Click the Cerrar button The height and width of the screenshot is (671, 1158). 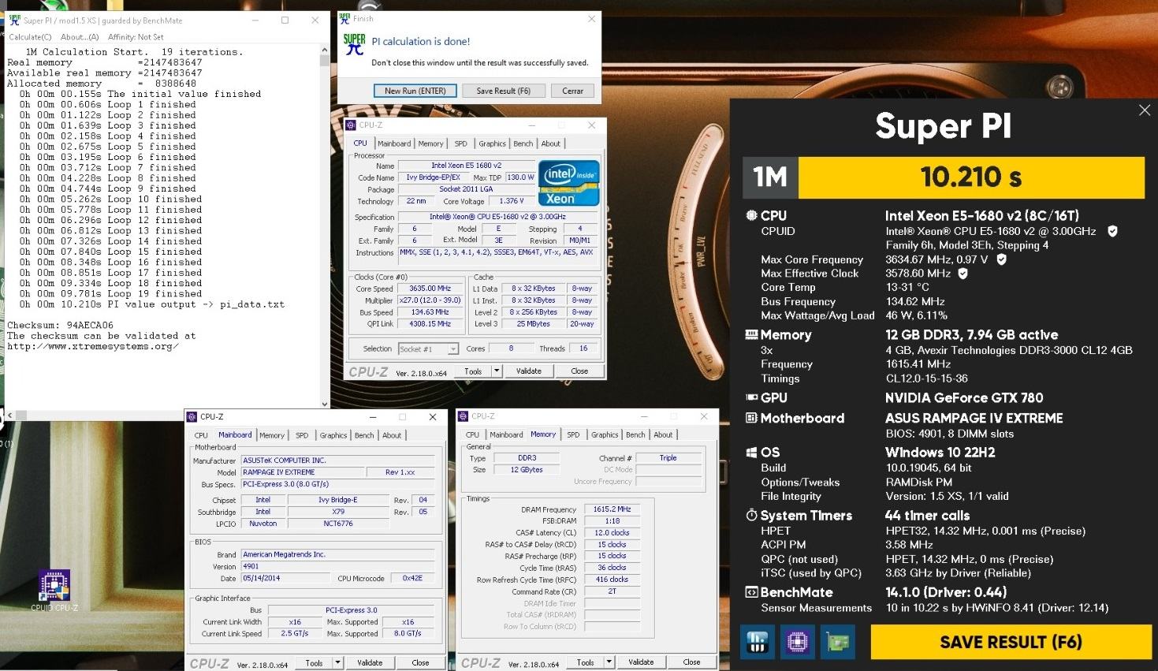[572, 91]
